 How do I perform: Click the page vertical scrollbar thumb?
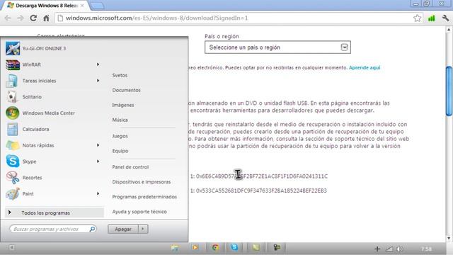click(x=449, y=91)
